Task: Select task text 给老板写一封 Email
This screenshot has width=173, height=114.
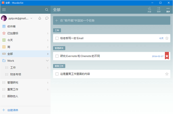Action: 72,38
